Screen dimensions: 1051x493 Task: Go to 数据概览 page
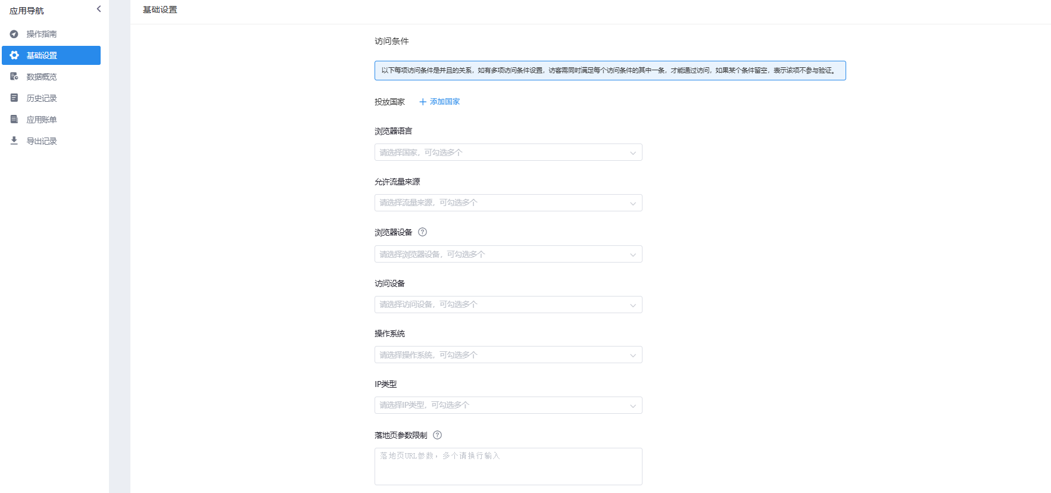pyautogui.click(x=51, y=77)
